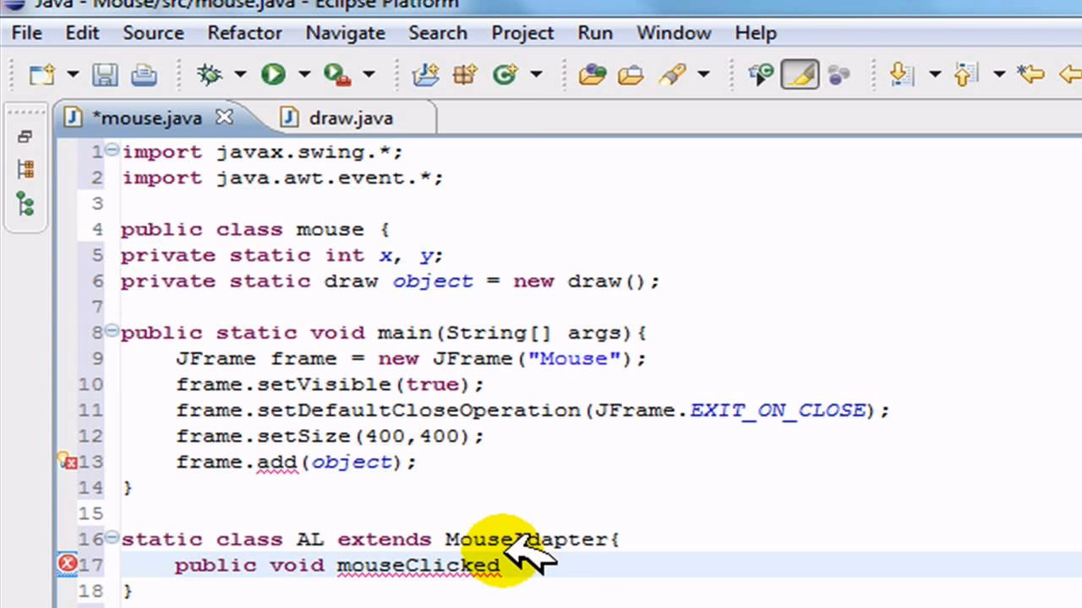Click the Restore view icon in left sidebar
Image resolution: width=1082 pixels, height=608 pixels.
(x=25, y=136)
